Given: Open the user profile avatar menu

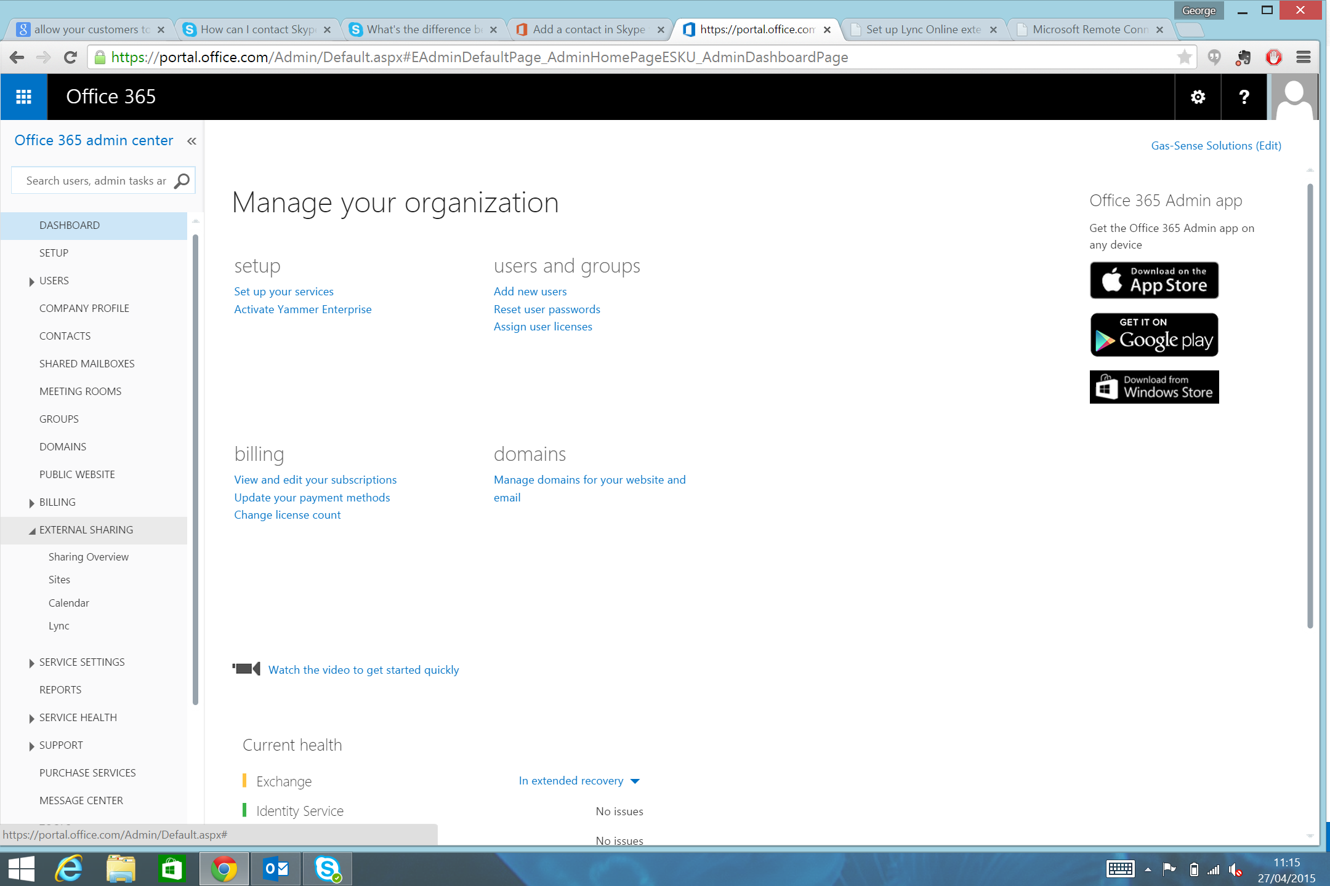Looking at the screenshot, I should tap(1294, 97).
